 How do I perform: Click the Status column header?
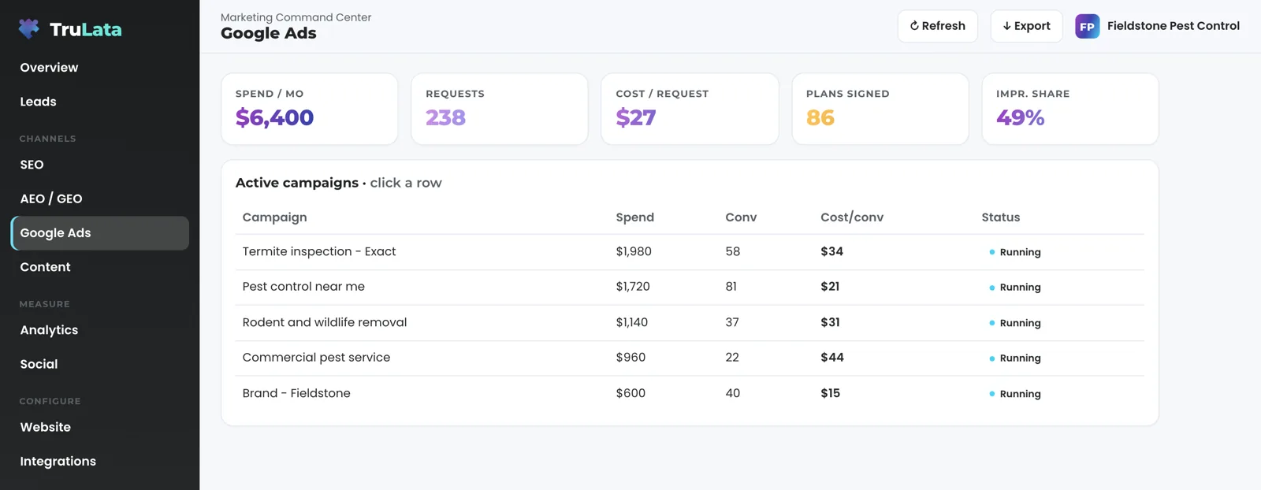tap(1001, 217)
